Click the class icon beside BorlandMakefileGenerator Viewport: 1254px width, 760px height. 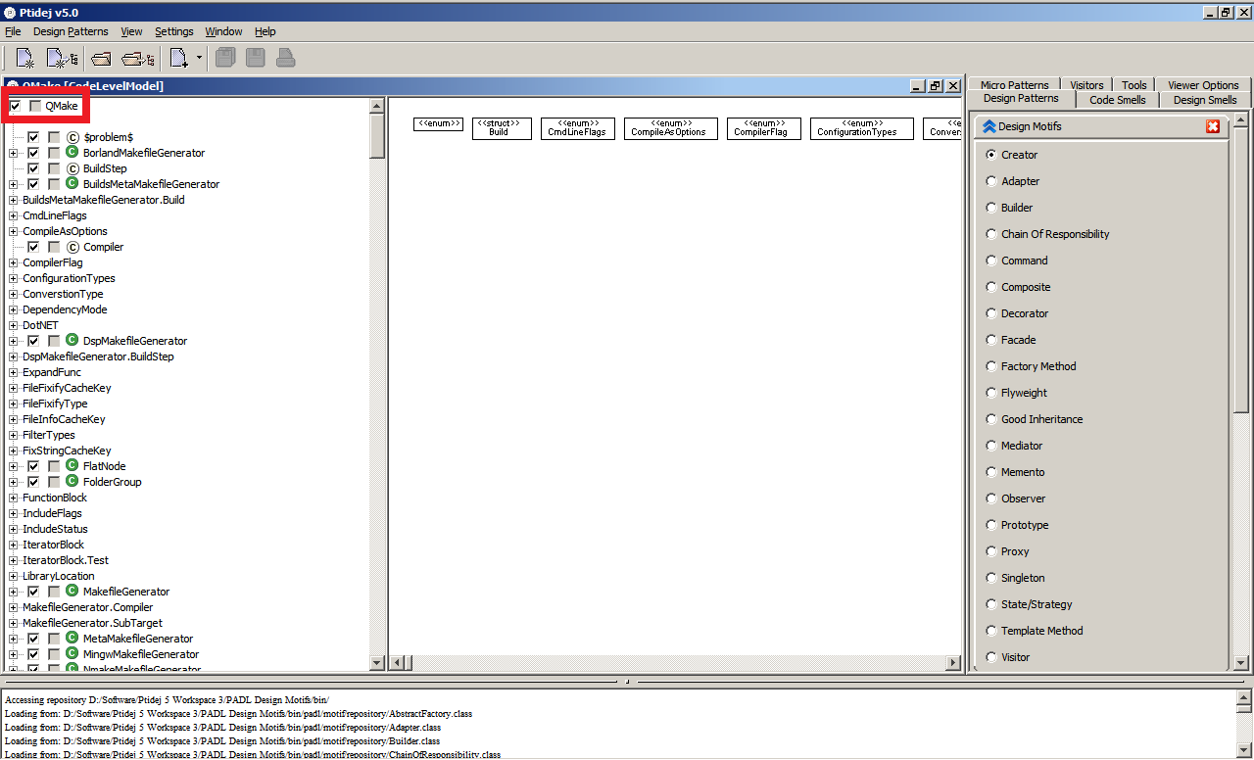click(x=70, y=152)
